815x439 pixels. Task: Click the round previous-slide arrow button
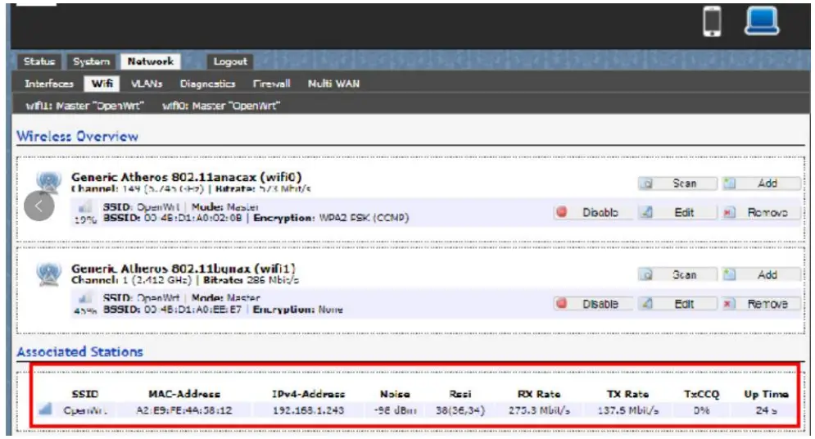pyautogui.click(x=39, y=206)
